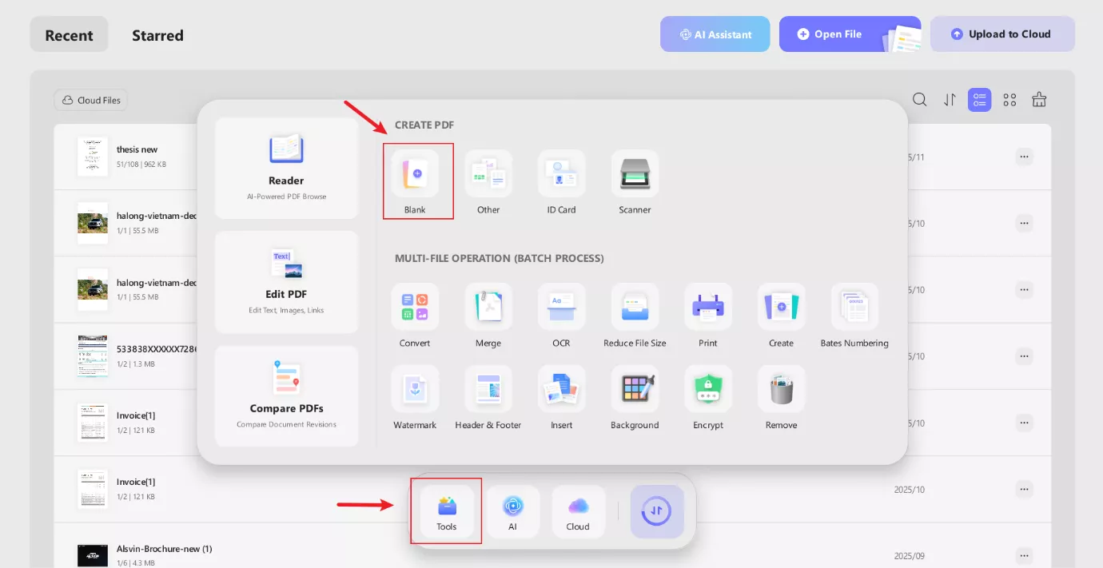The width and height of the screenshot is (1103, 568).
Task: Open the thesis new thumbnail
Action: [x=93, y=157]
